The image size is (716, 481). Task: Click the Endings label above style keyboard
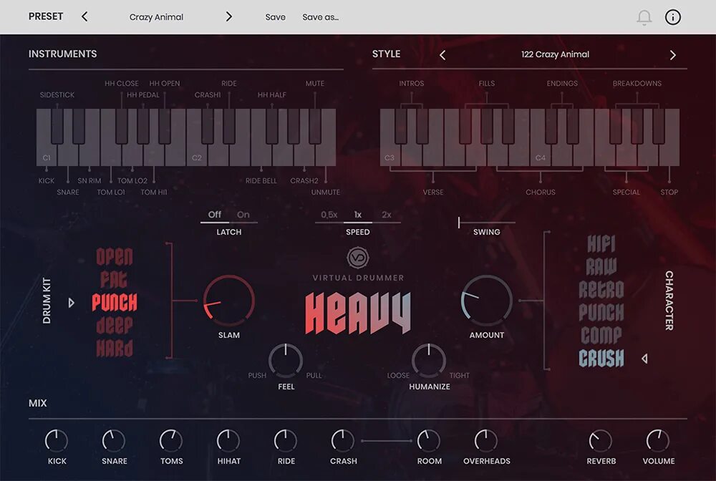pyautogui.click(x=562, y=84)
